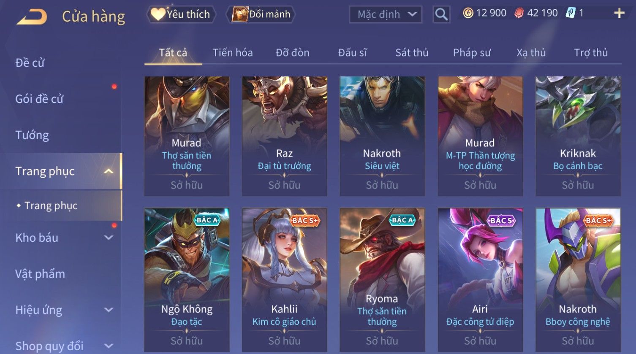Click the back arrow icon

tap(32, 17)
